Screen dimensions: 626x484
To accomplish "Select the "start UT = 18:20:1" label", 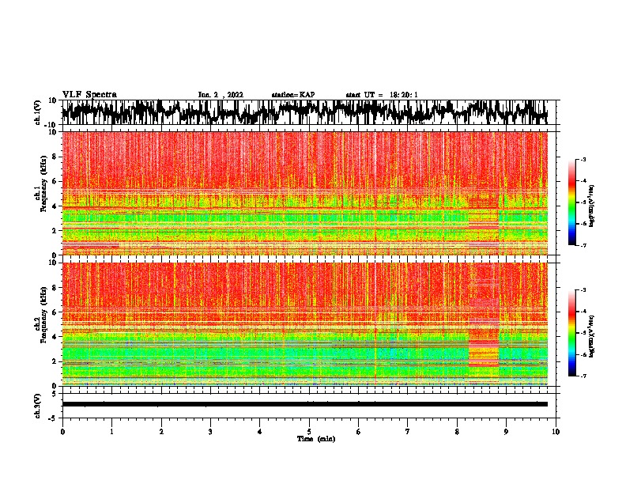I will point(382,95).
